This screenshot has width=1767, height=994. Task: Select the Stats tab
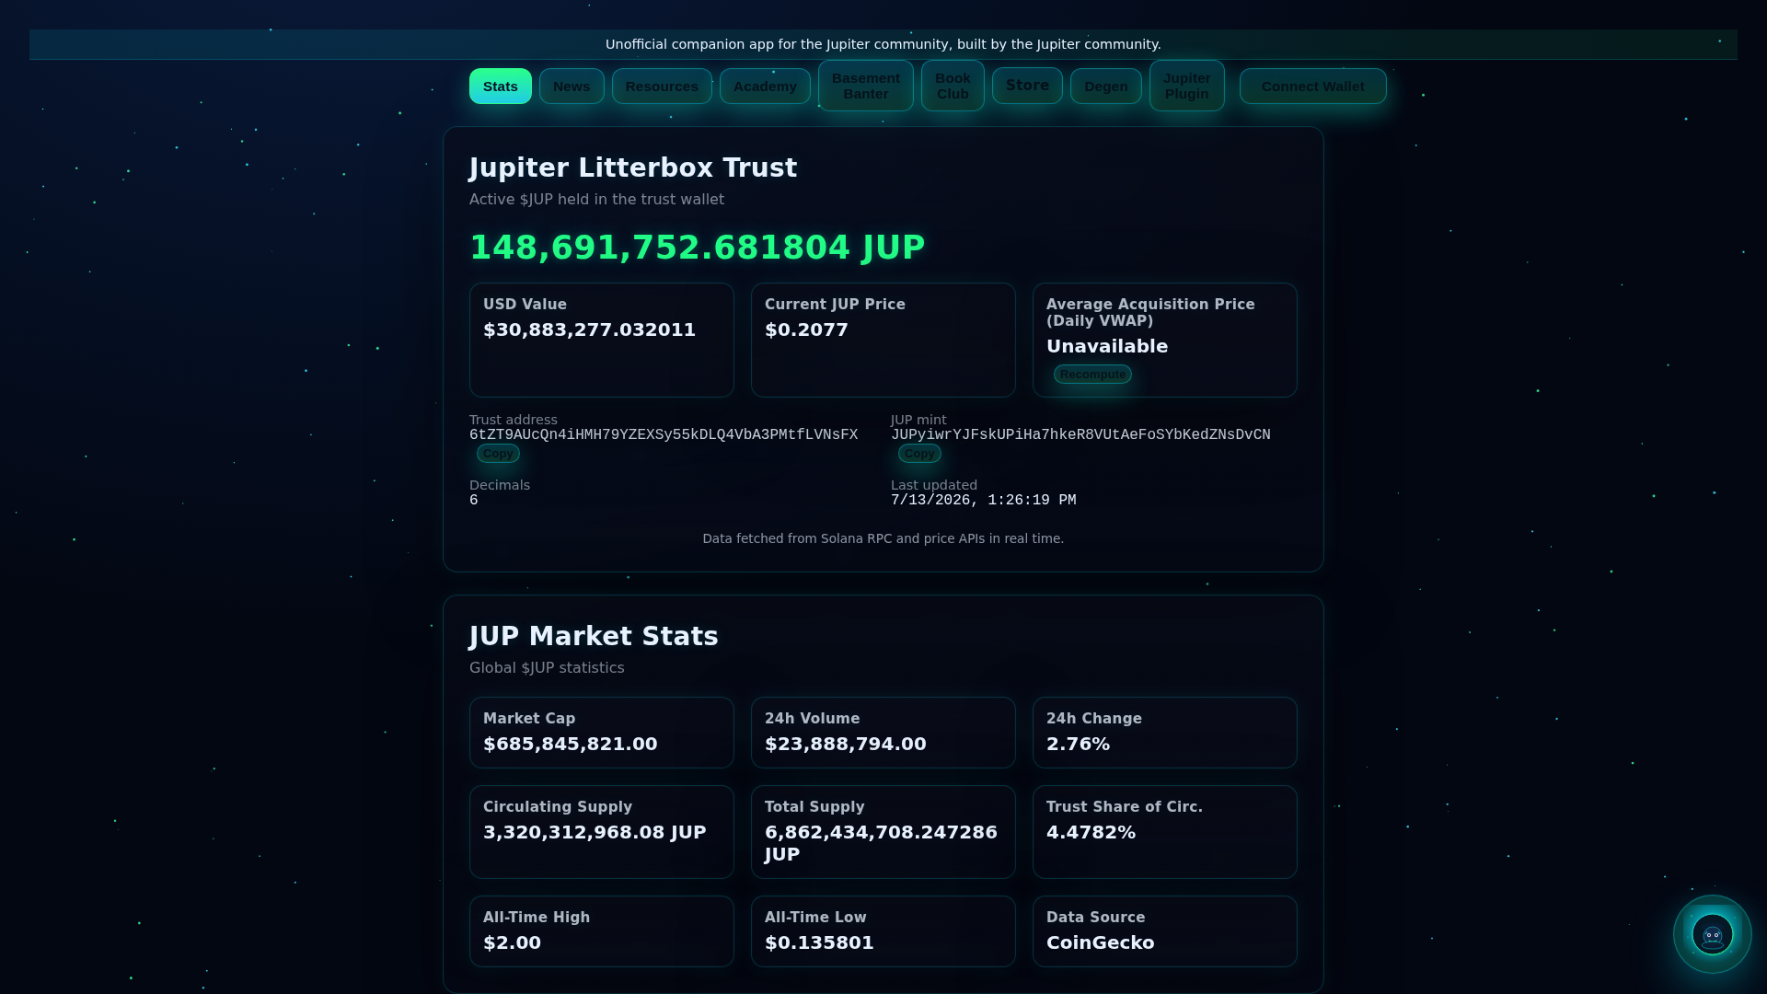pos(501,87)
